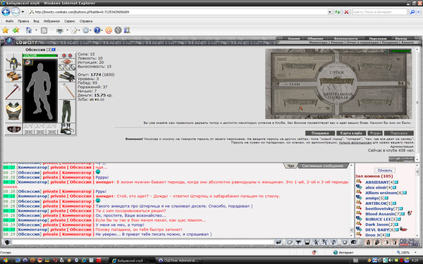Viewport: 423px width, 264px height.
Task: Click the red axe weapon slot
Action: pos(13,91)
